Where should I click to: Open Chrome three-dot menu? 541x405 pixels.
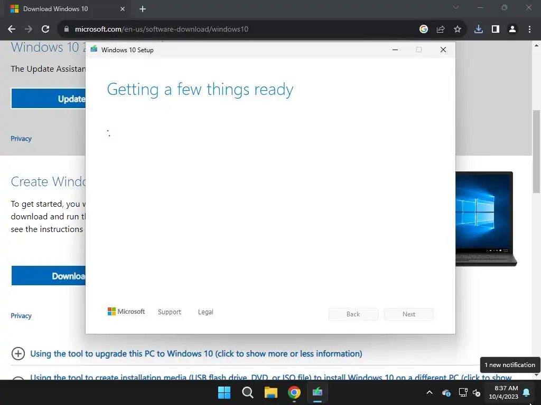(529, 30)
